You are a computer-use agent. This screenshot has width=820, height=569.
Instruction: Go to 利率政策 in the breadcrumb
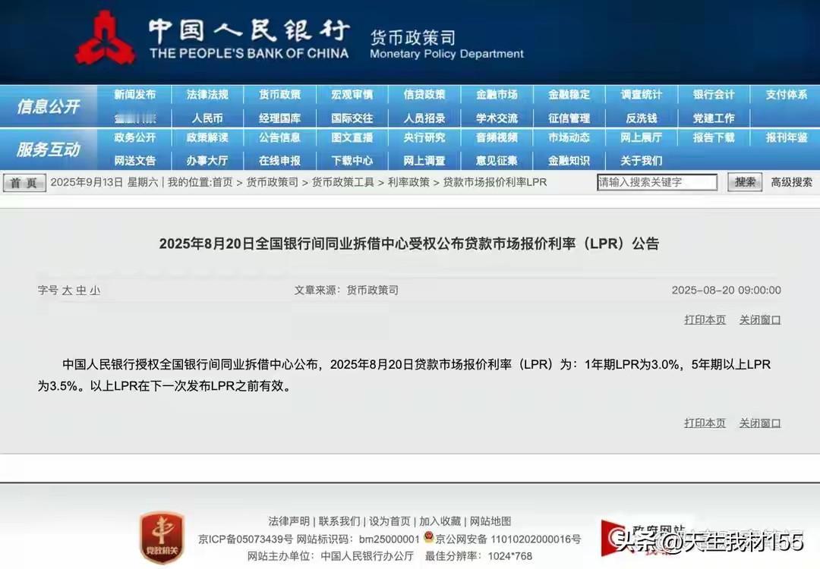click(408, 182)
